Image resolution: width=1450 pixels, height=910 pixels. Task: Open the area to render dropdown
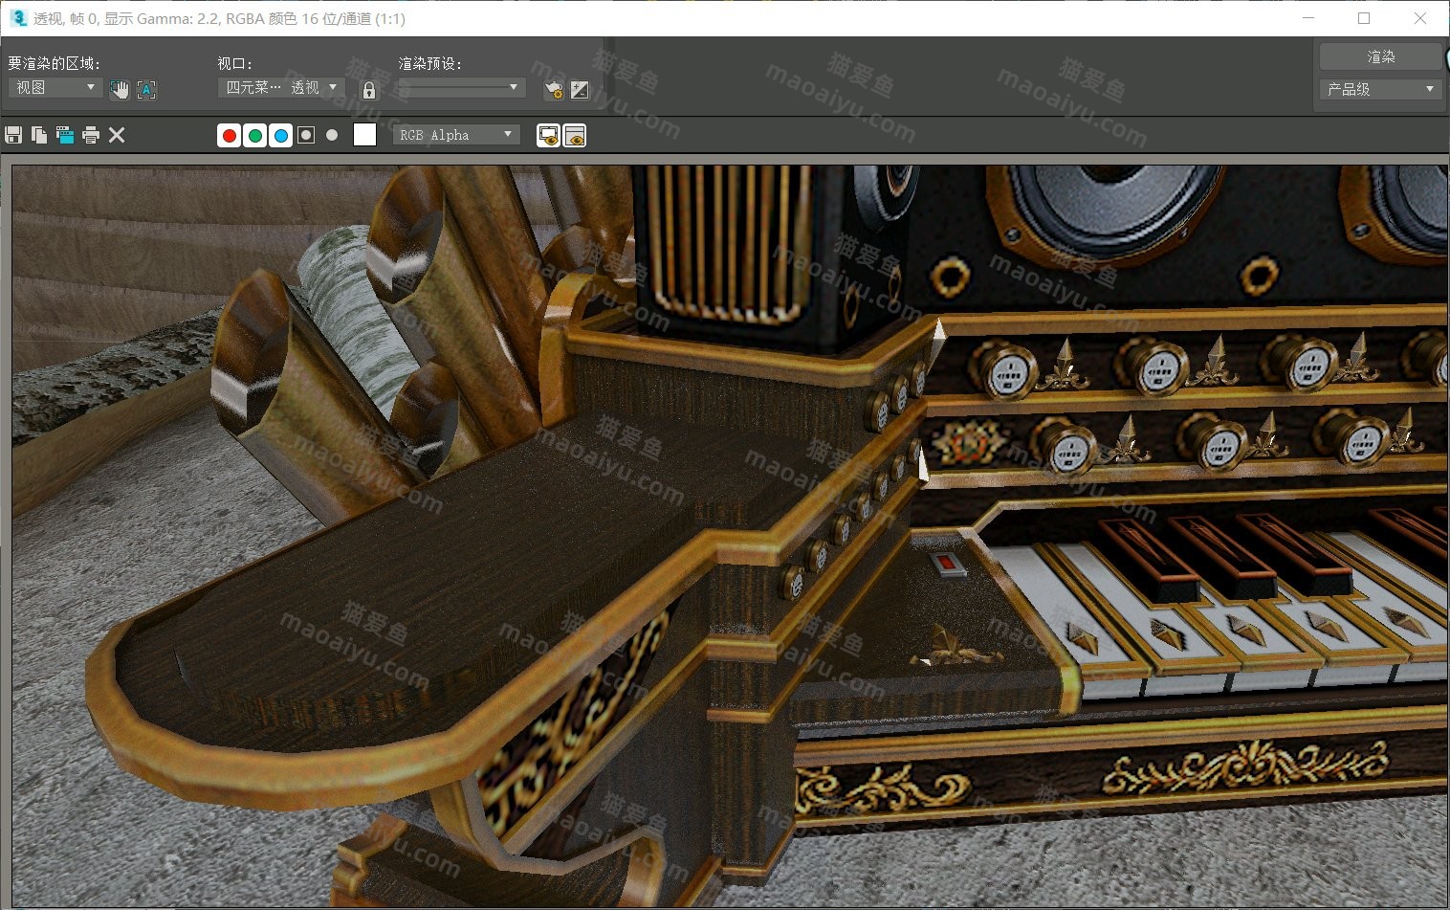tap(55, 87)
